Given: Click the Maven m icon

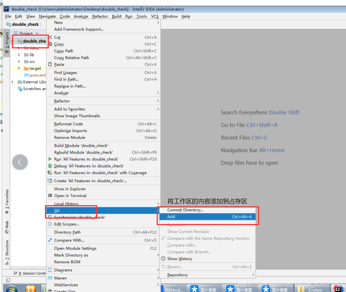Looking at the screenshot, I should (x=50, y=278).
